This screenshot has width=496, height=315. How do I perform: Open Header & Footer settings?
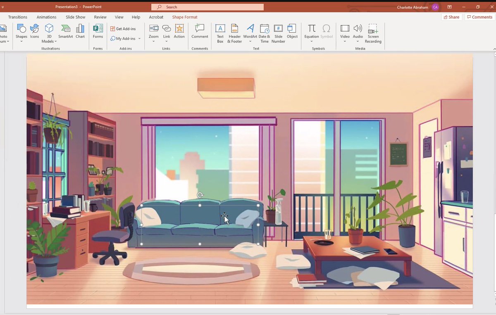[x=234, y=33]
